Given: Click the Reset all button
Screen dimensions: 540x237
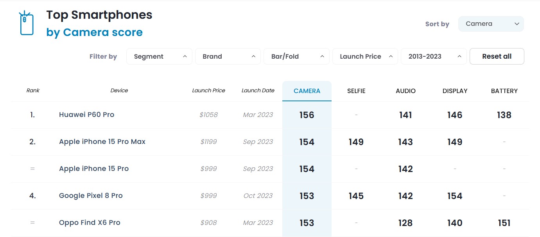Looking at the screenshot, I should 497,56.
